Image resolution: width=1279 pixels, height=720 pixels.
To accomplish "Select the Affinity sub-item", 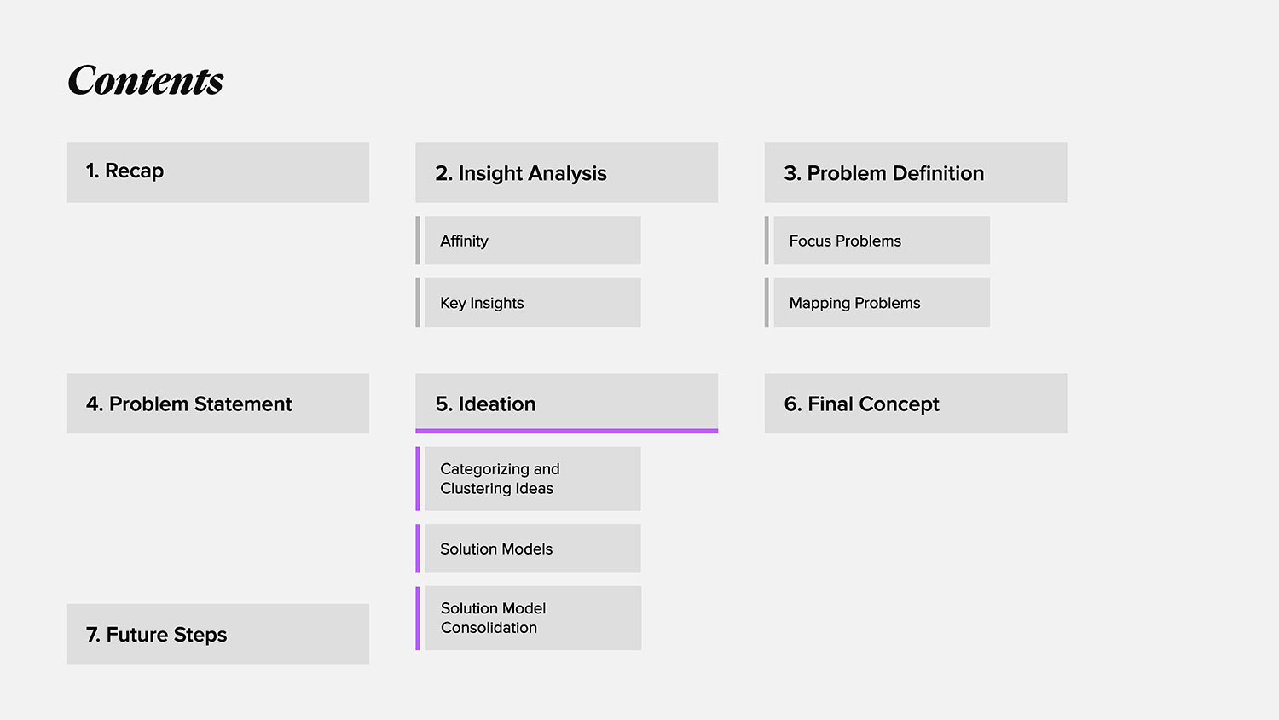I will [x=532, y=241].
